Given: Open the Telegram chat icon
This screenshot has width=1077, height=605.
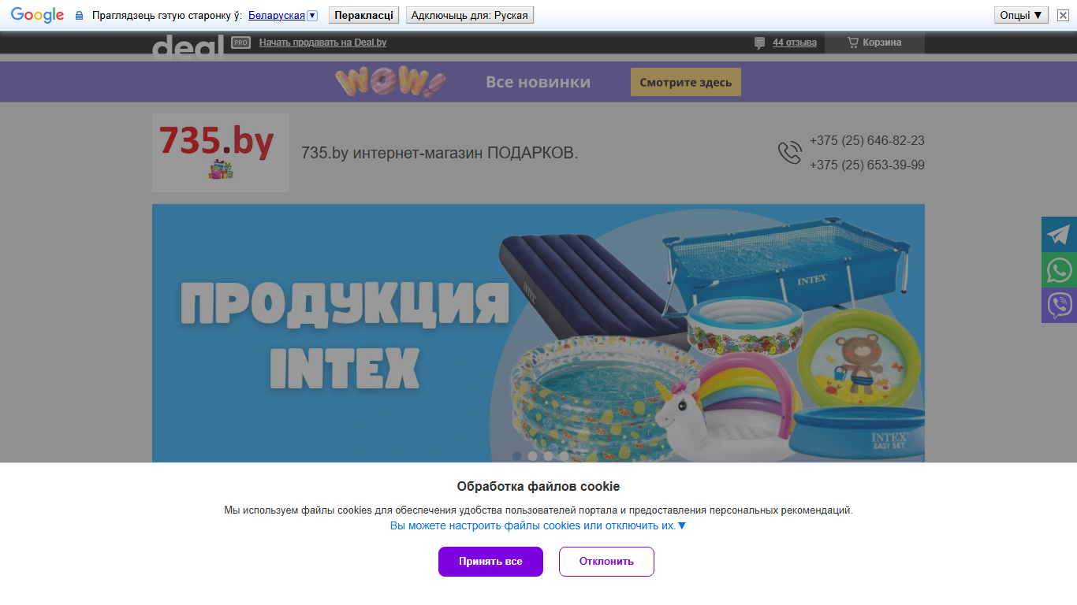Looking at the screenshot, I should [x=1059, y=235].
